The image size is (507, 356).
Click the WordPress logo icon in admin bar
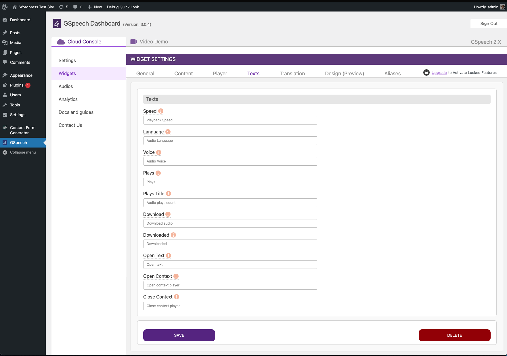pyautogui.click(x=5, y=7)
